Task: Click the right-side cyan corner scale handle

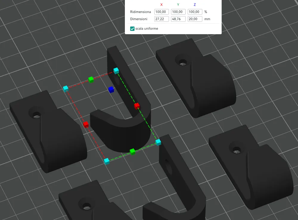Action: (x=158, y=142)
